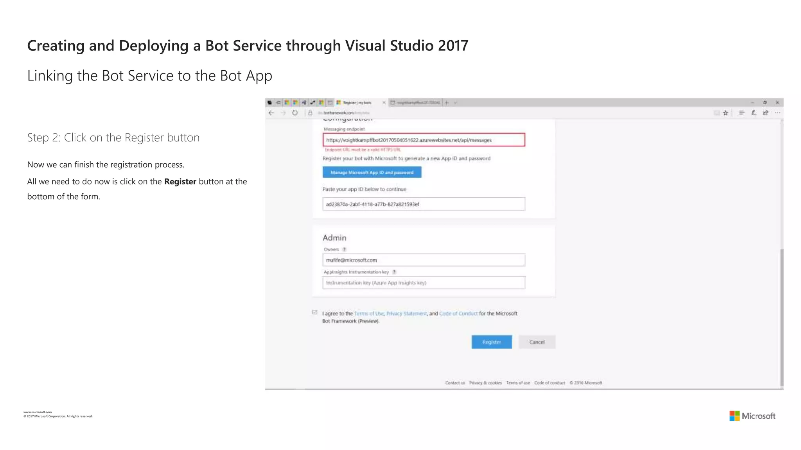Click Manage Microsoft App ID and password
Viewport: 801px width, 450px height.
coord(372,172)
